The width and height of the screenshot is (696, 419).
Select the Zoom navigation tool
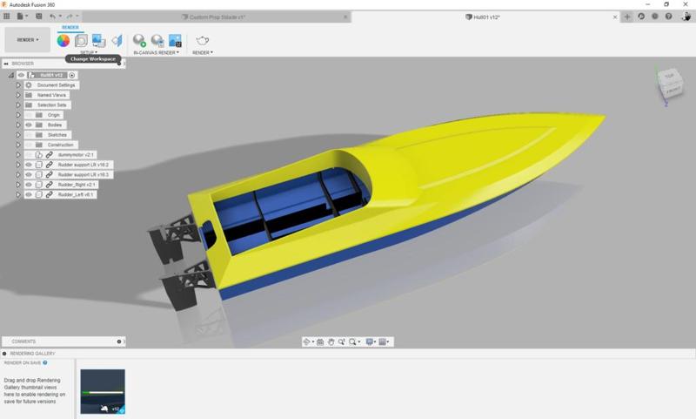342,341
